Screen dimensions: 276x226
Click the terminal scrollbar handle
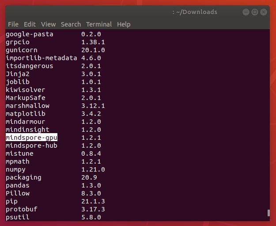[x=268, y=213]
